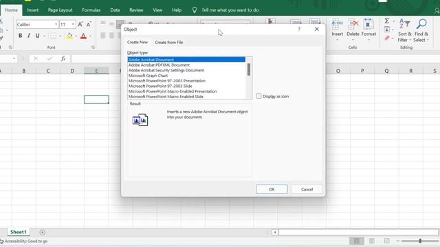This screenshot has height=247, width=440.
Task: Click the Tell me what you want to do box
Action: click(230, 10)
